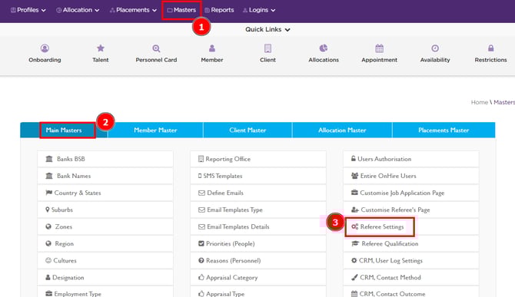The height and width of the screenshot is (297, 515).
Task: Expand the Placements dropdown menu
Action: 133,10
